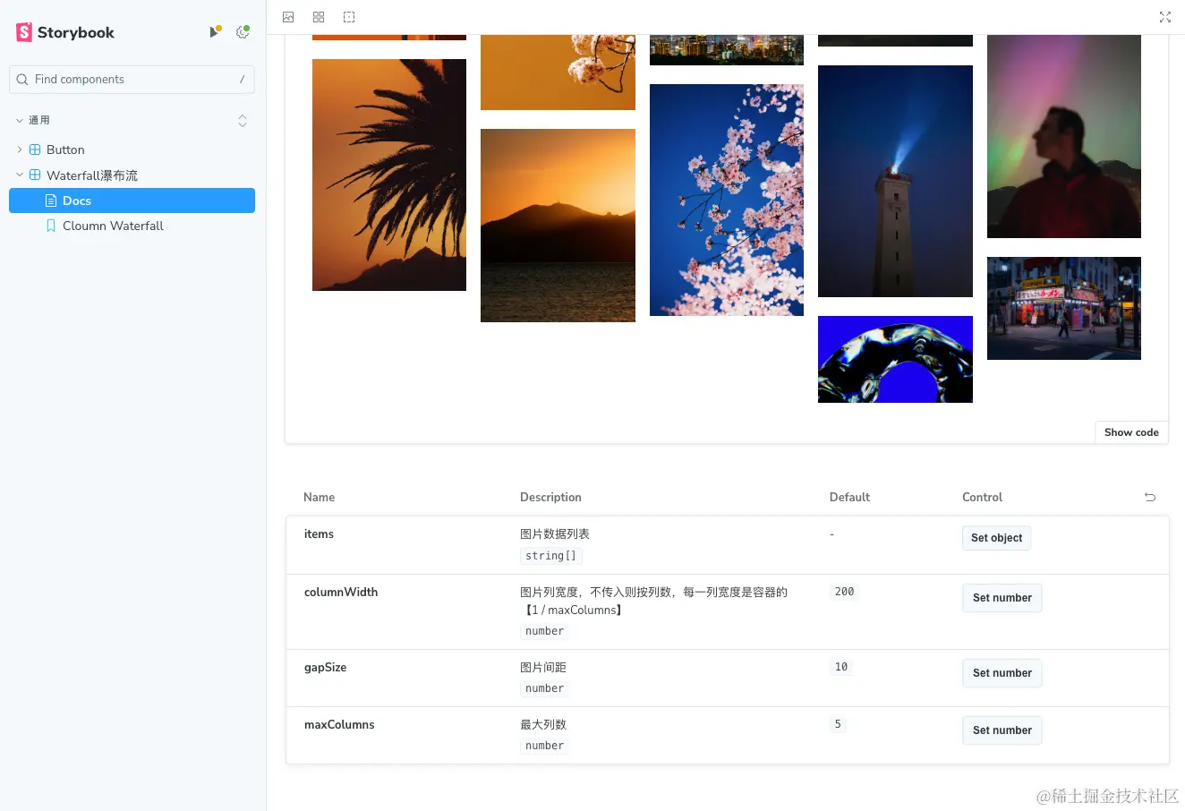Click the columnWidth argument name
The width and height of the screenshot is (1185, 811).
[x=341, y=593]
